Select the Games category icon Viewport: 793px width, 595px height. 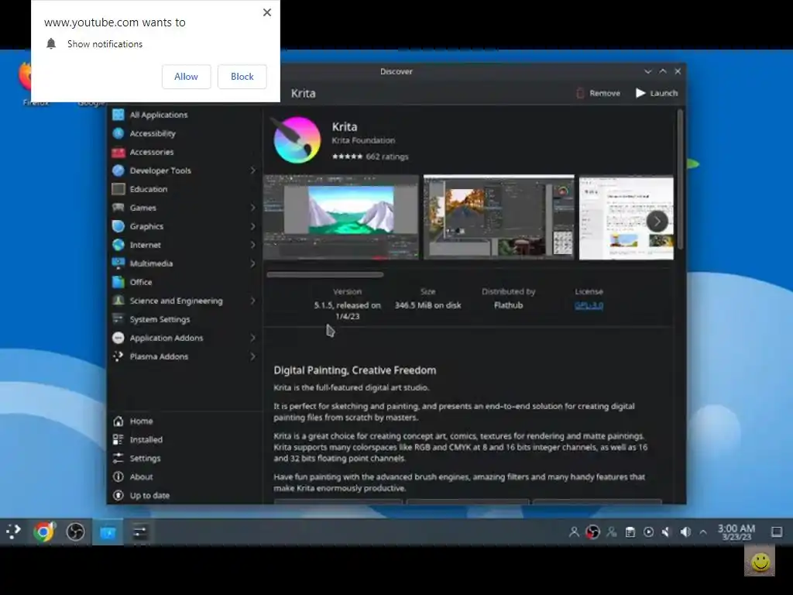[x=118, y=208]
